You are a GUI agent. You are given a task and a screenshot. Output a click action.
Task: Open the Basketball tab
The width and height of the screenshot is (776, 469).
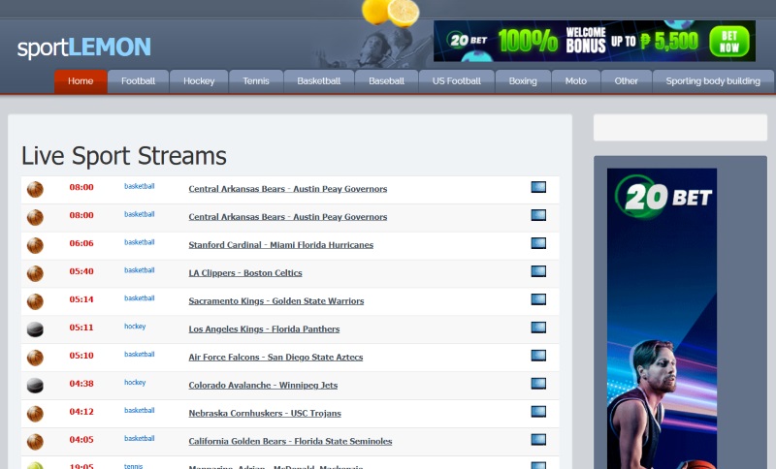[319, 81]
